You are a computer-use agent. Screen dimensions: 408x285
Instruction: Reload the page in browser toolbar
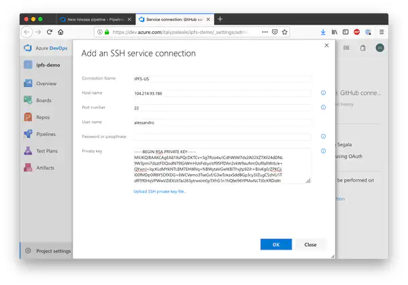[x=50, y=31]
